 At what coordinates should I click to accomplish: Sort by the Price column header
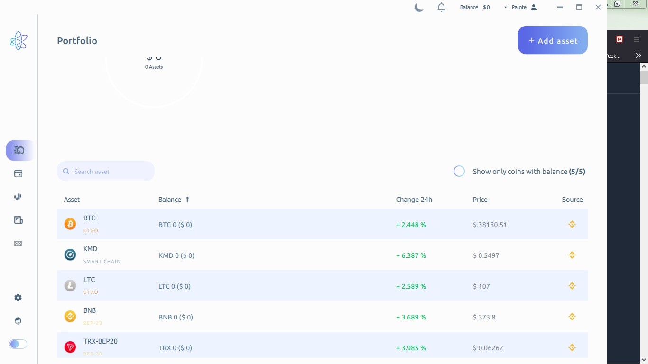click(480, 200)
